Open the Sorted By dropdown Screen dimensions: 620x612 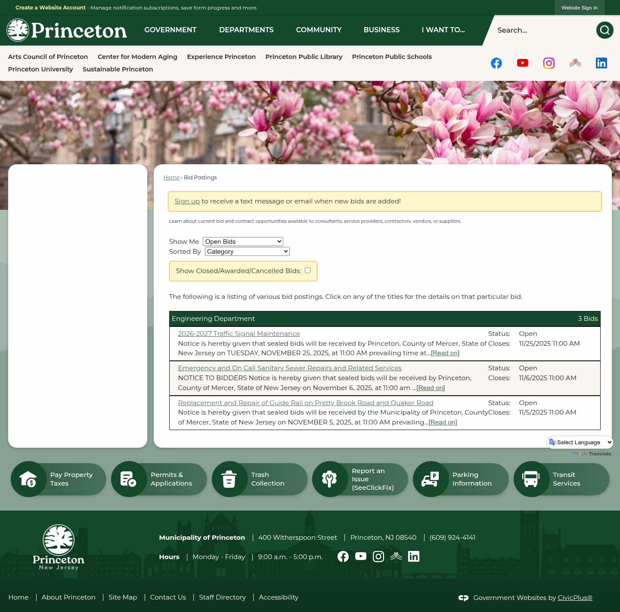[x=247, y=251]
